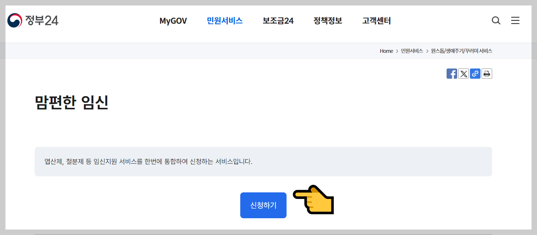Select the taegeuk emblem icon

pyautogui.click(x=15, y=20)
